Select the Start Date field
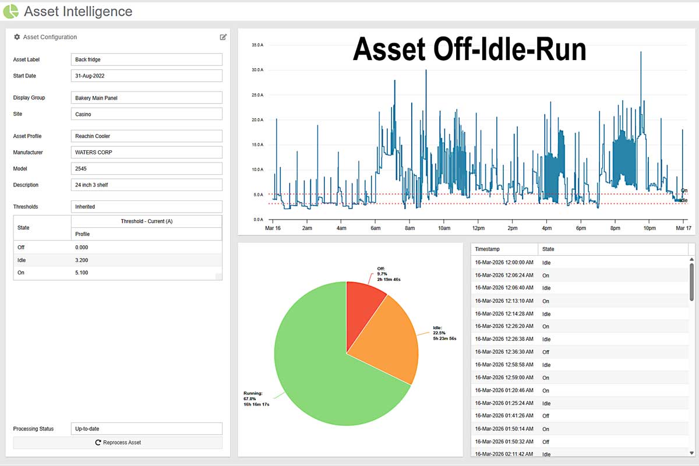Screen dimensions: 699x466 click(x=146, y=76)
